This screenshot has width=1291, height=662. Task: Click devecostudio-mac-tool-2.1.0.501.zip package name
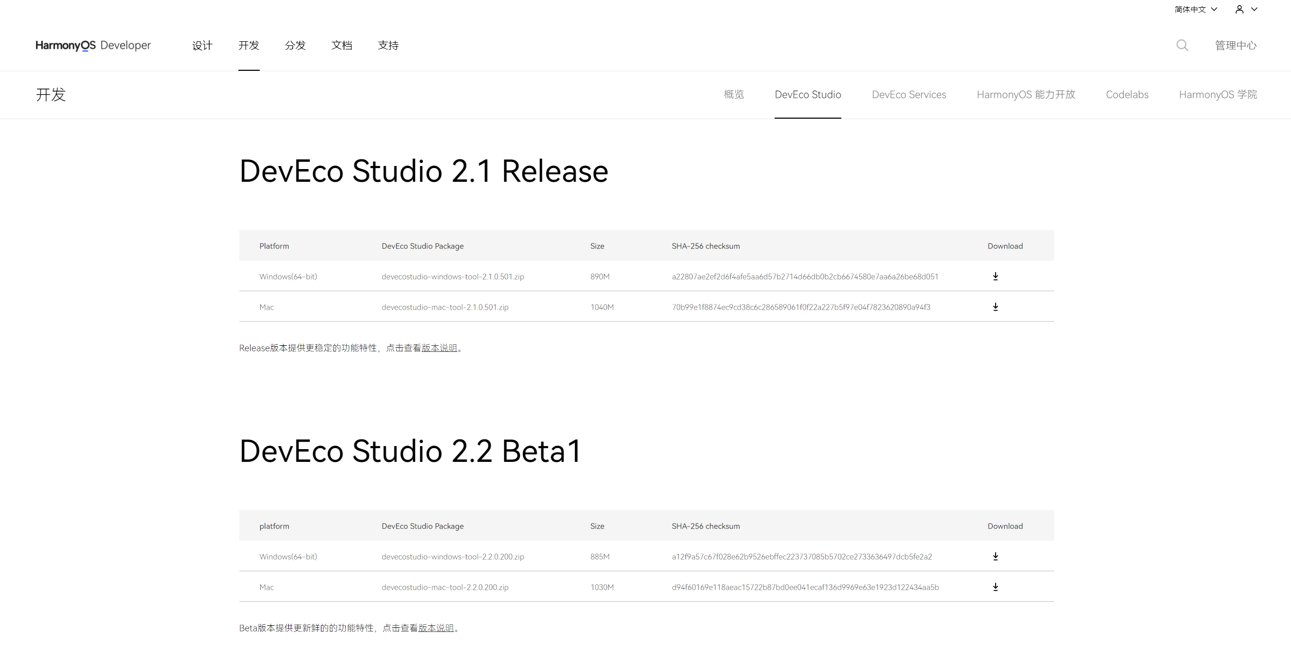pyautogui.click(x=445, y=307)
